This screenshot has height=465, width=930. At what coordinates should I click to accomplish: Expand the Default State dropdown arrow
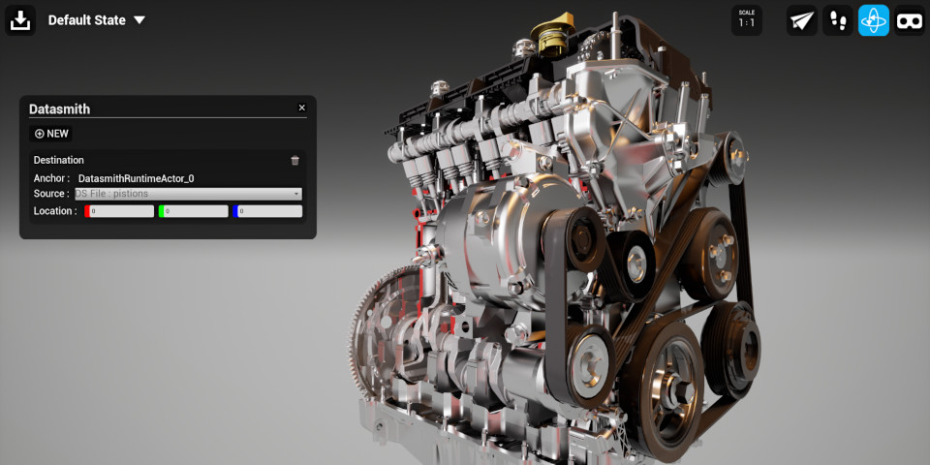point(139,20)
